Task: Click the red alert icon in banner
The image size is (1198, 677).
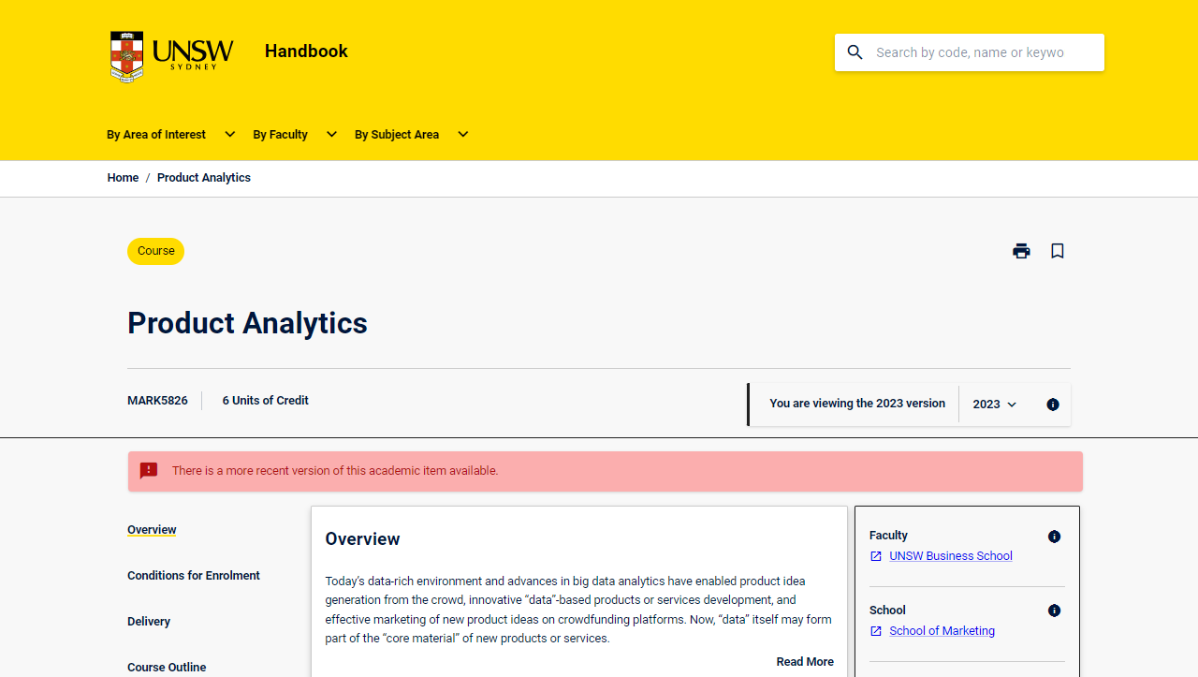Action: click(149, 471)
